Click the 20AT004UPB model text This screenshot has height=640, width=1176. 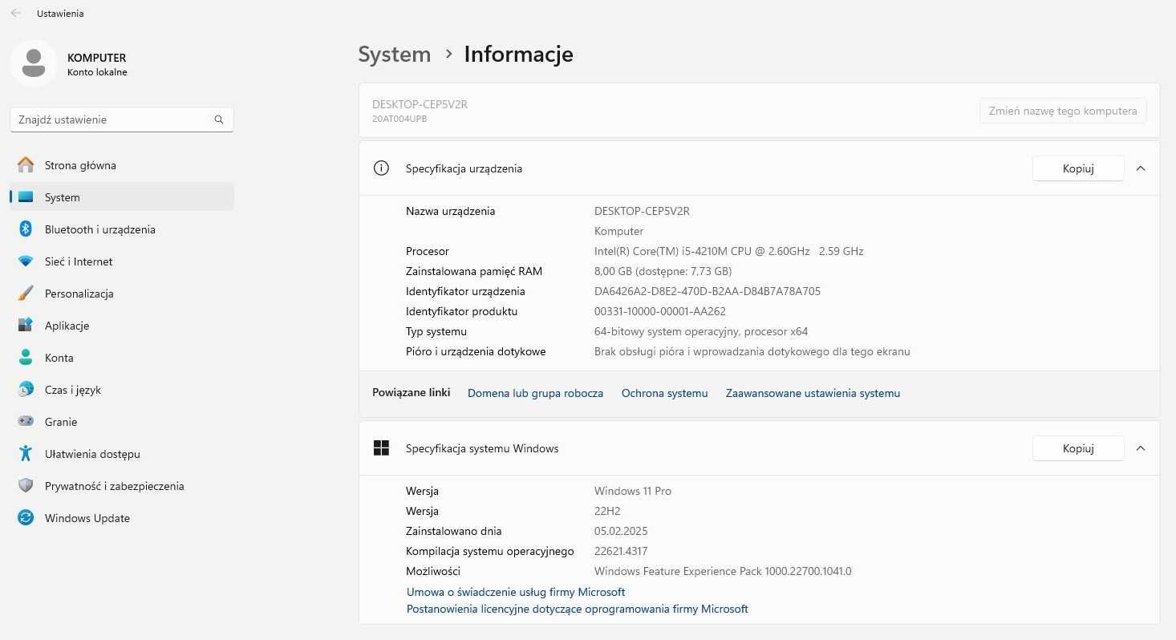pyautogui.click(x=399, y=119)
